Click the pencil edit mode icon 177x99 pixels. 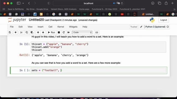(x=141, y=27)
